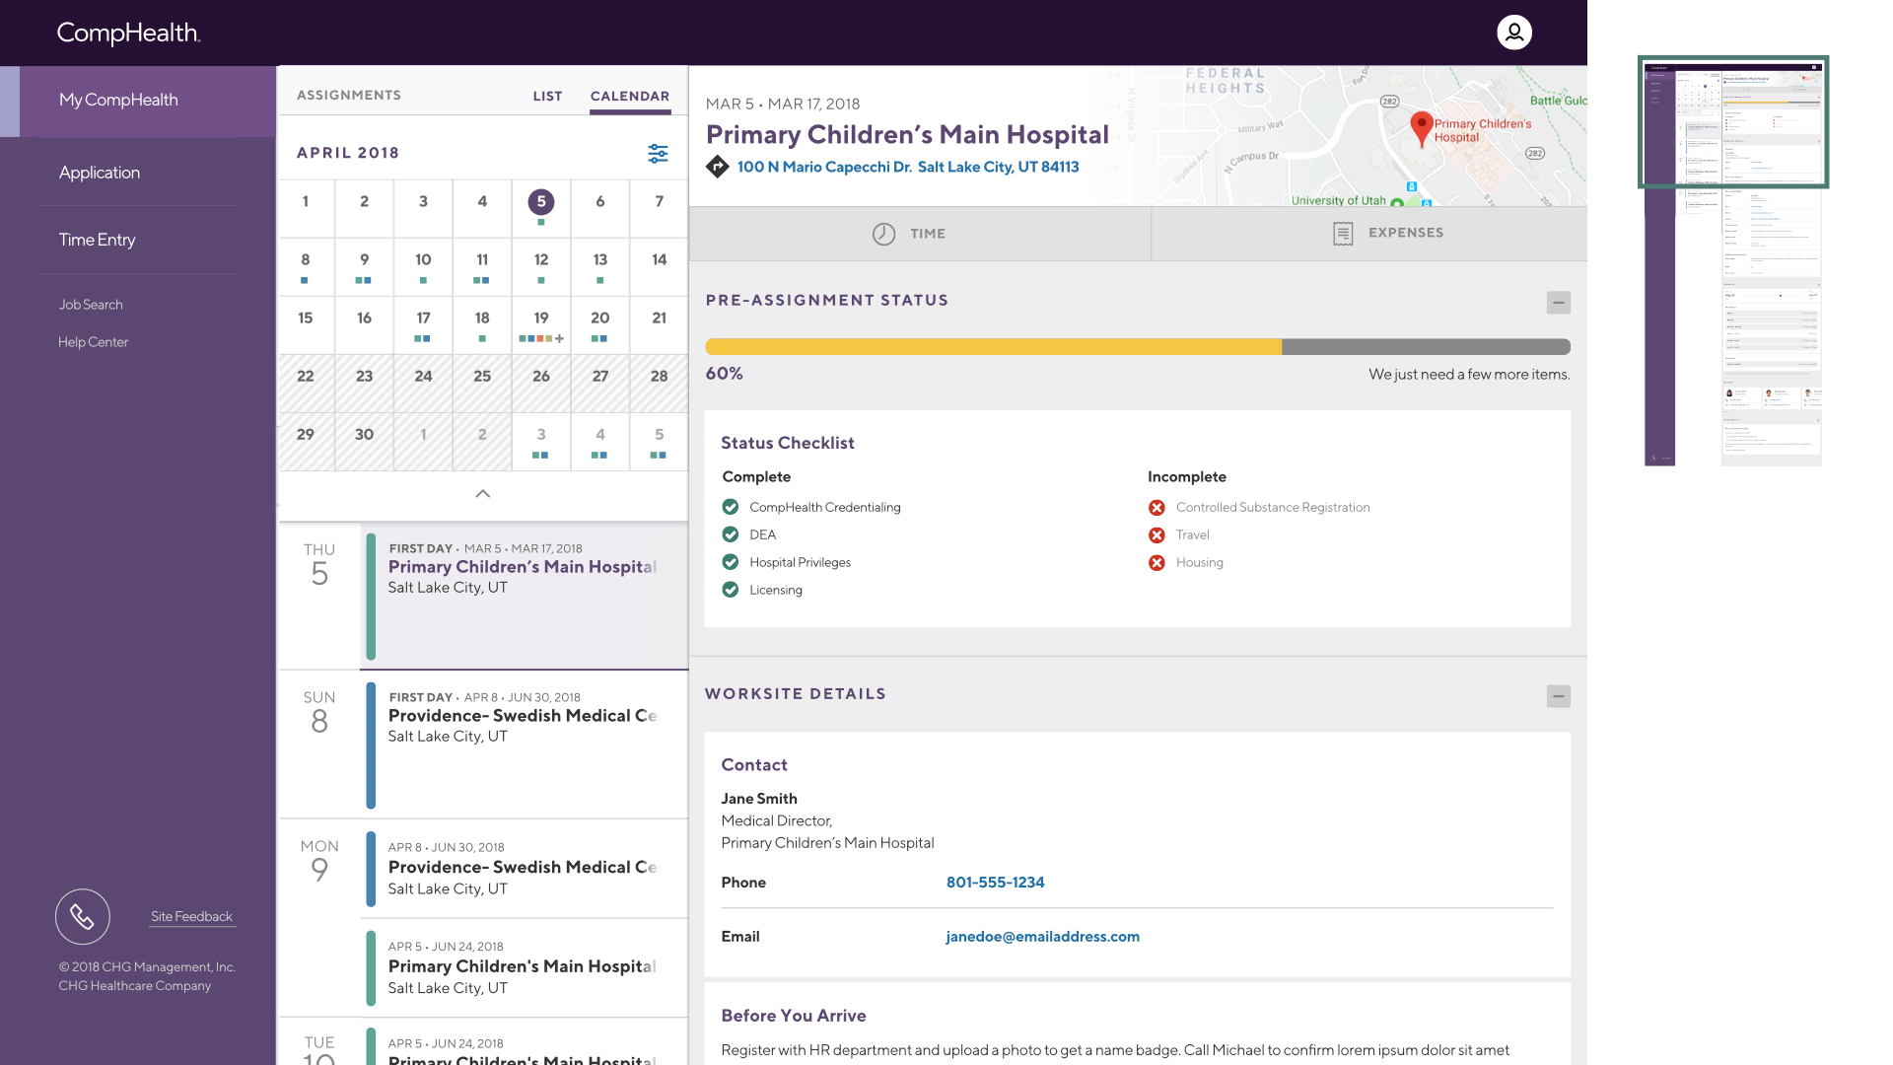Image resolution: width=1893 pixels, height=1065 pixels.
Task: Collapse the Pre-Assignment Status section
Action: 1558,303
